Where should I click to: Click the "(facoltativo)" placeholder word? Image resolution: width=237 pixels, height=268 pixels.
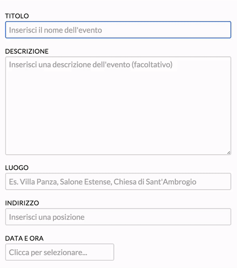pos(152,65)
